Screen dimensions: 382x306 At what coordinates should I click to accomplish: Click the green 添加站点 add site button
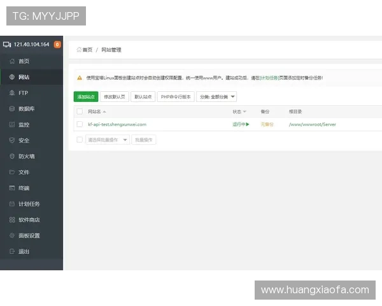86,97
